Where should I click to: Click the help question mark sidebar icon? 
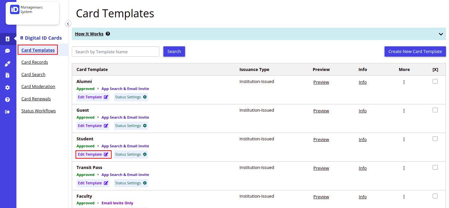(x=8, y=99)
